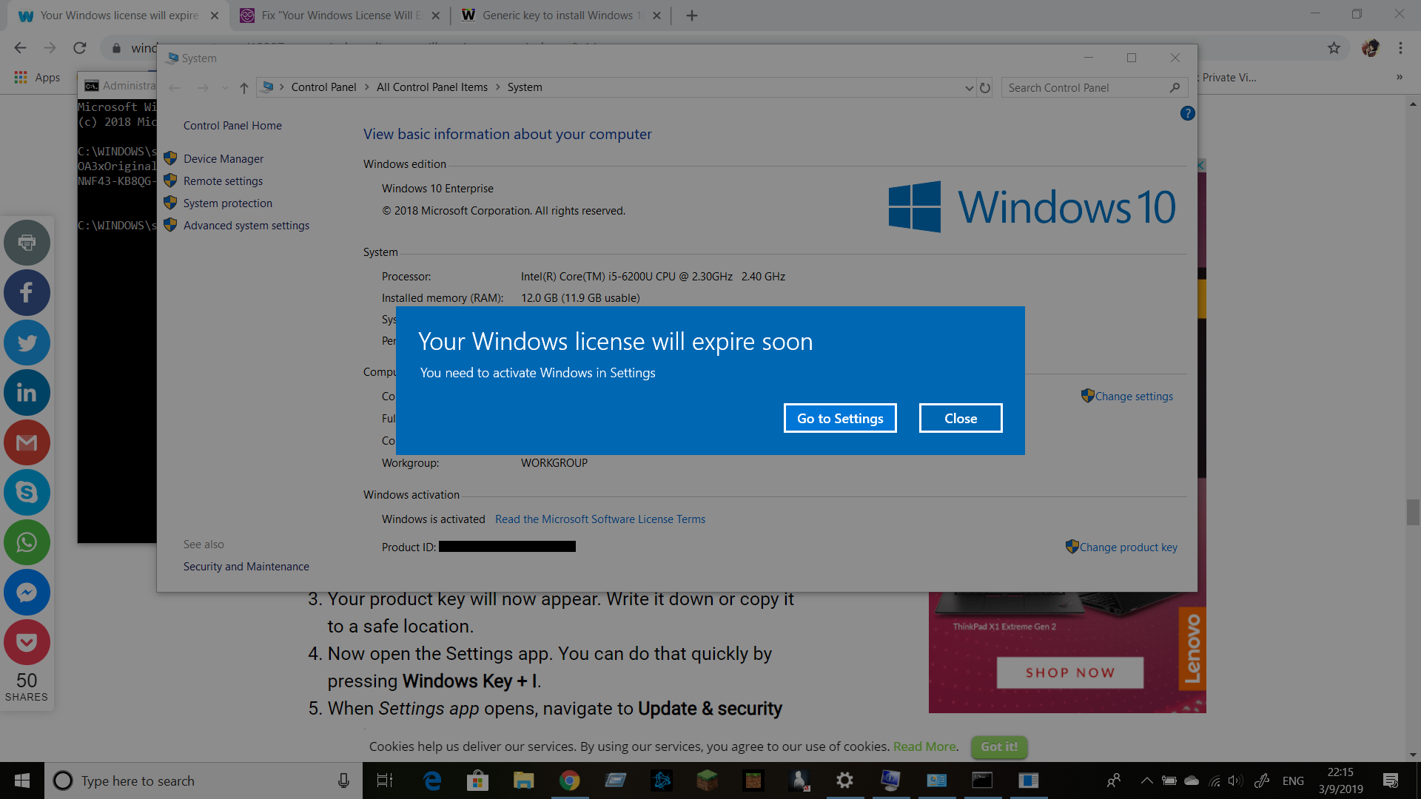Image resolution: width=1421 pixels, height=799 pixels.
Task: Reload the Chrome page
Action: tap(79, 48)
